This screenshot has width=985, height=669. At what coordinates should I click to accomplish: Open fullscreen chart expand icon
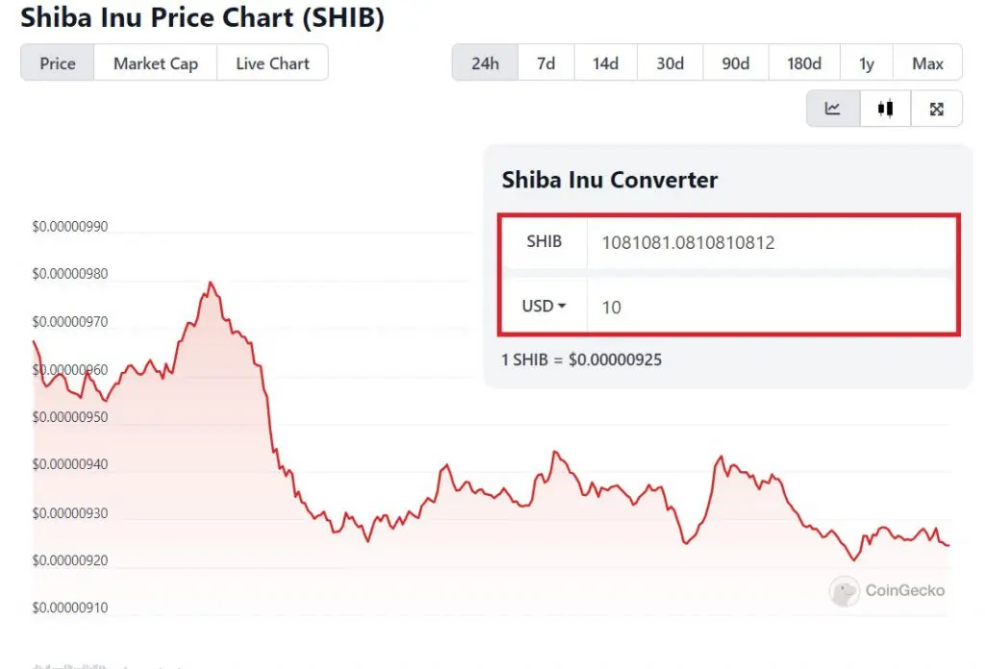pos(936,109)
